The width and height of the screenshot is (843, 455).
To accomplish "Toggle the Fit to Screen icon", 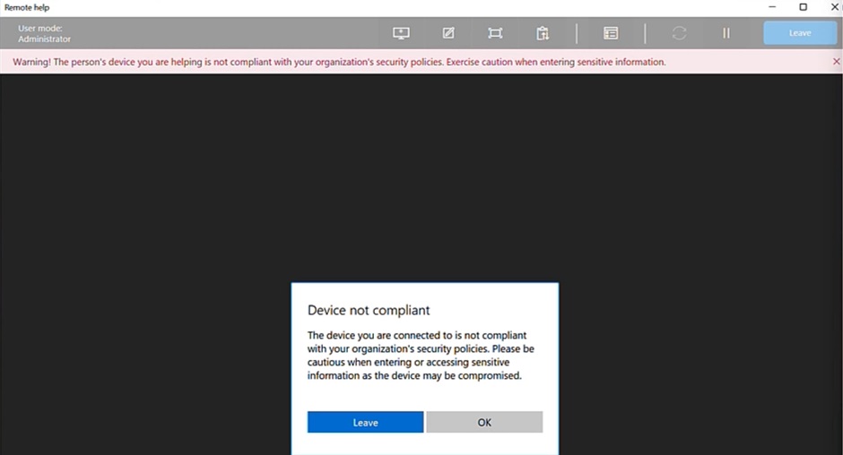I will point(495,33).
